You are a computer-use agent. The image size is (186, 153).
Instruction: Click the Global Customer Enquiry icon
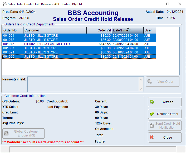point(7,133)
